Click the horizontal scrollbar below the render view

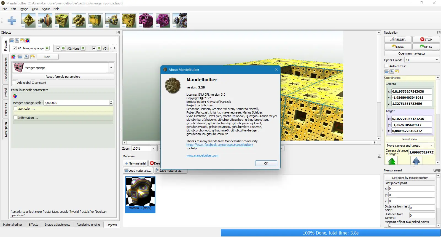[x=249, y=142]
